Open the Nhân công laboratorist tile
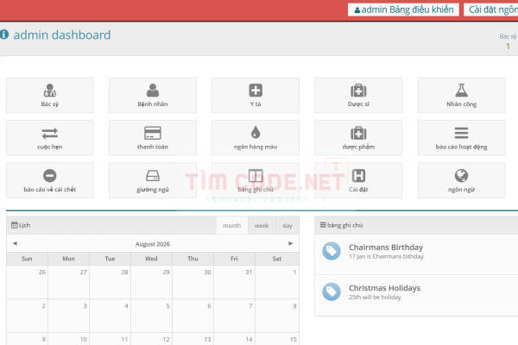 (462, 96)
